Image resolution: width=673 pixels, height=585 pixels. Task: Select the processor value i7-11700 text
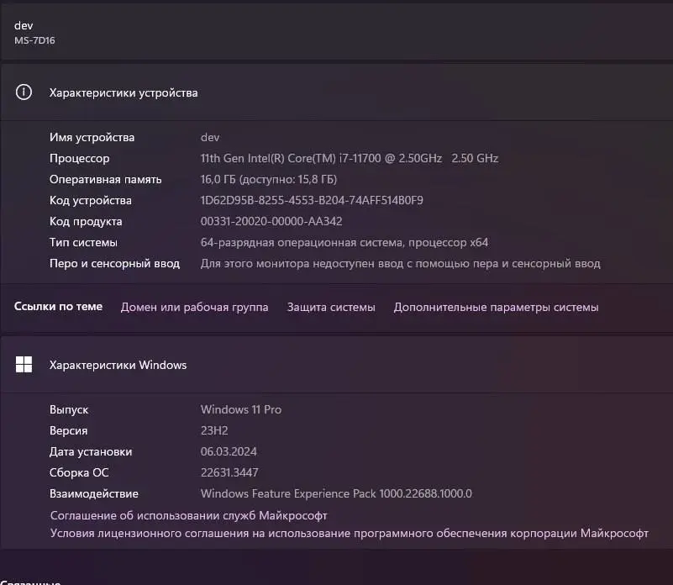[350, 158]
